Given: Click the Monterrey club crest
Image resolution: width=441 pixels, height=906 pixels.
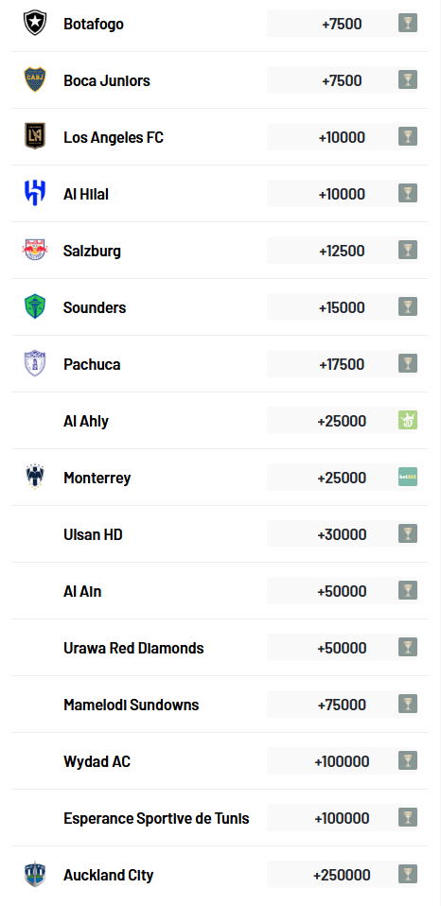Looking at the screenshot, I should tap(35, 477).
